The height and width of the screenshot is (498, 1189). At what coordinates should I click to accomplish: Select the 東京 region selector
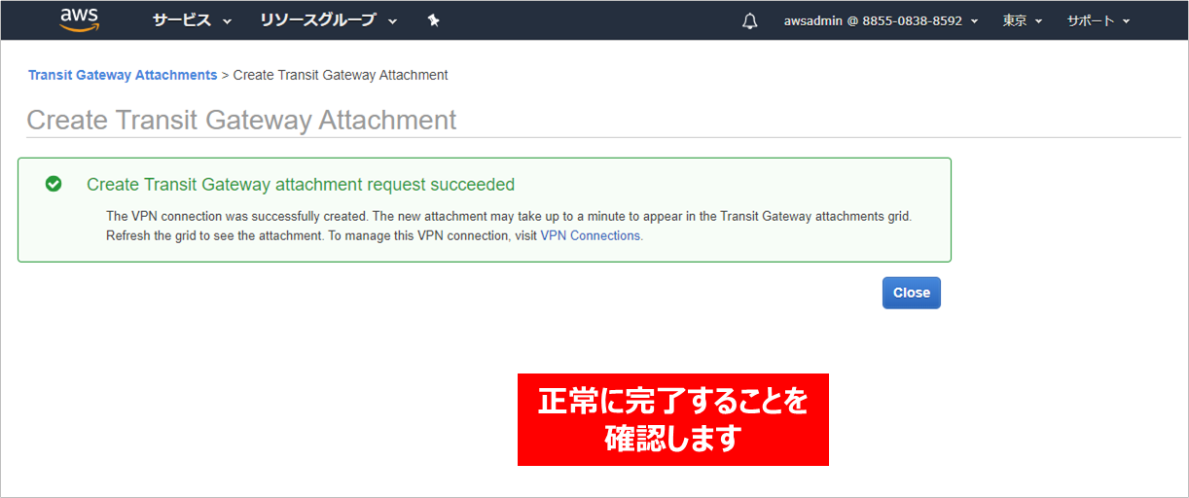click(x=1015, y=20)
